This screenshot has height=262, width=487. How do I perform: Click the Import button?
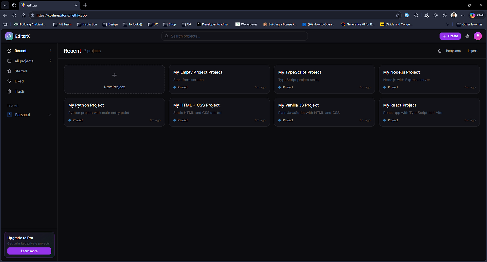472,51
